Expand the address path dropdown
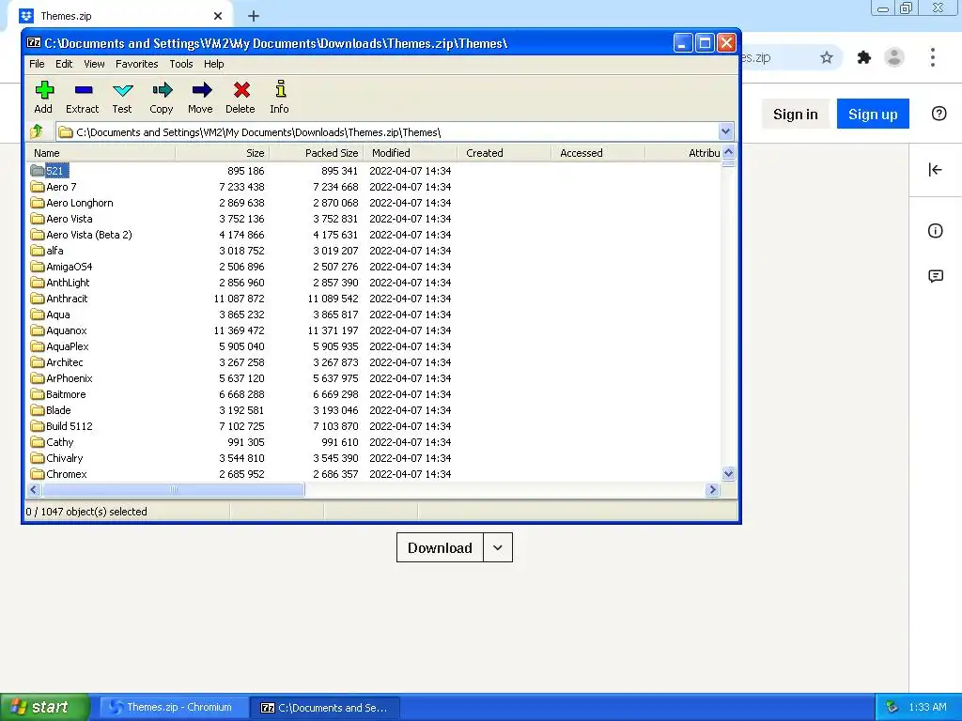962x721 pixels. click(x=725, y=131)
